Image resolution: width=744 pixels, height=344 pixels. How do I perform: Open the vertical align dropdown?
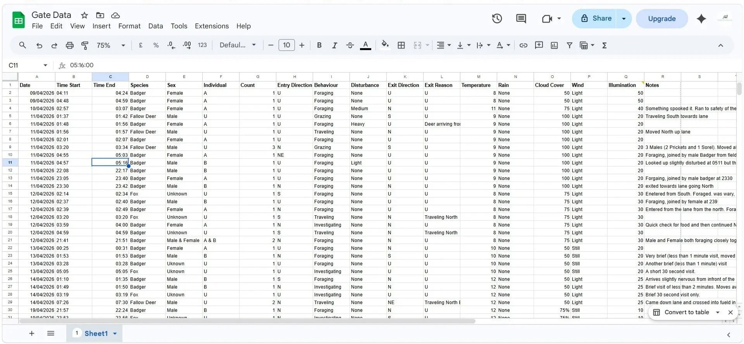[x=463, y=45]
